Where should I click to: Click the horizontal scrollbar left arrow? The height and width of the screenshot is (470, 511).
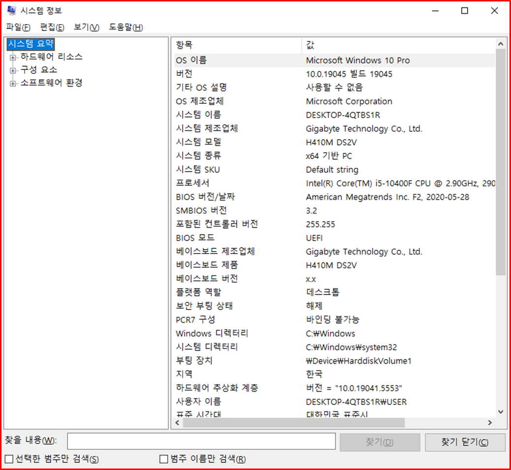(179, 423)
